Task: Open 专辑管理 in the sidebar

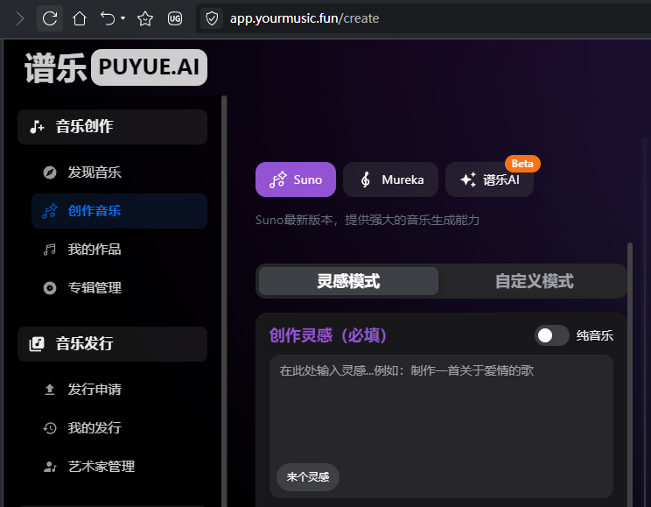Action: coord(119,288)
